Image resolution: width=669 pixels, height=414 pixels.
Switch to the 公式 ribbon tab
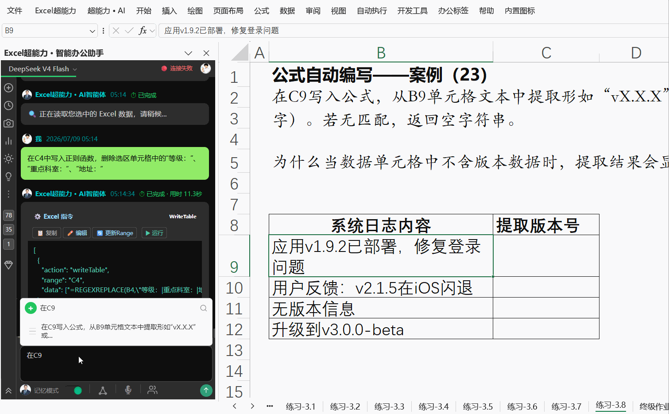pyautogui.click(x=262, y=11)
